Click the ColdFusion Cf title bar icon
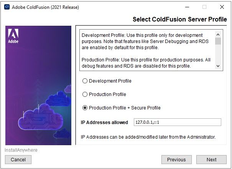The image size is (232, 169). 7,7
